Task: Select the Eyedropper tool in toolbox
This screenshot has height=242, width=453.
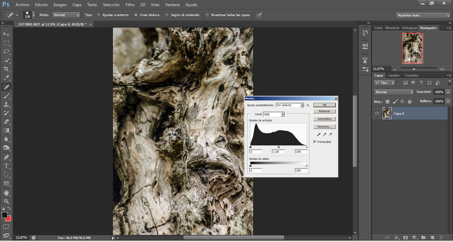Action: tap(6, 78)
